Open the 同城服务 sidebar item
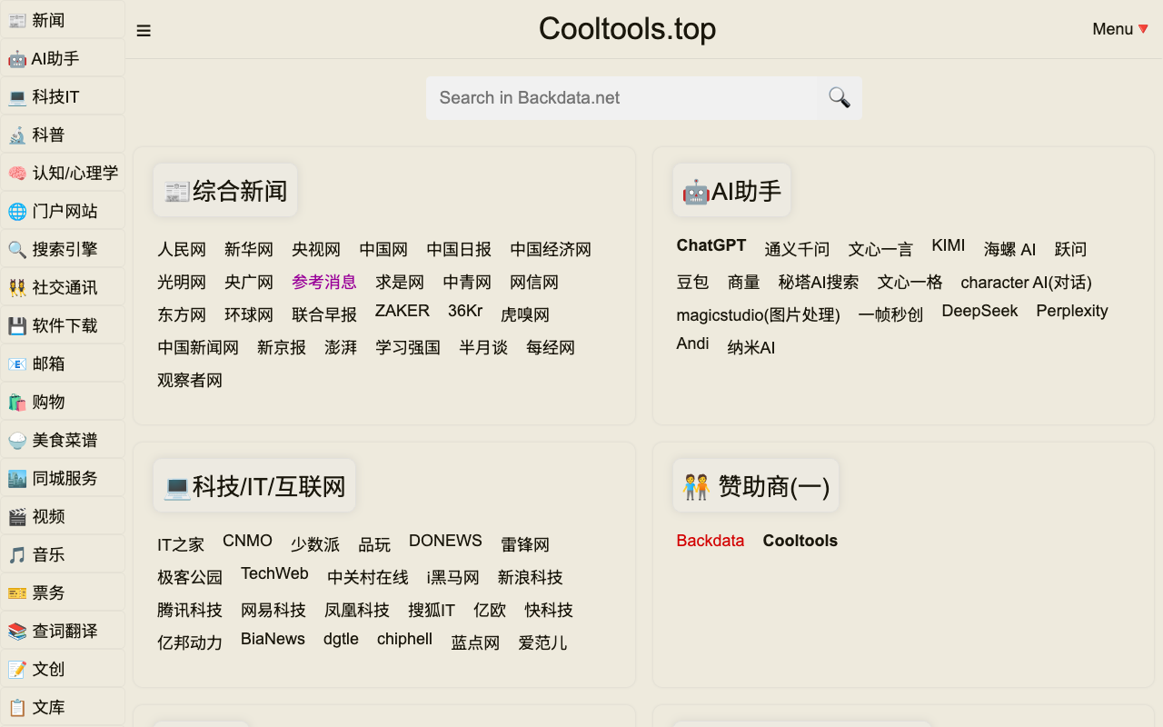 coord(63,478)
